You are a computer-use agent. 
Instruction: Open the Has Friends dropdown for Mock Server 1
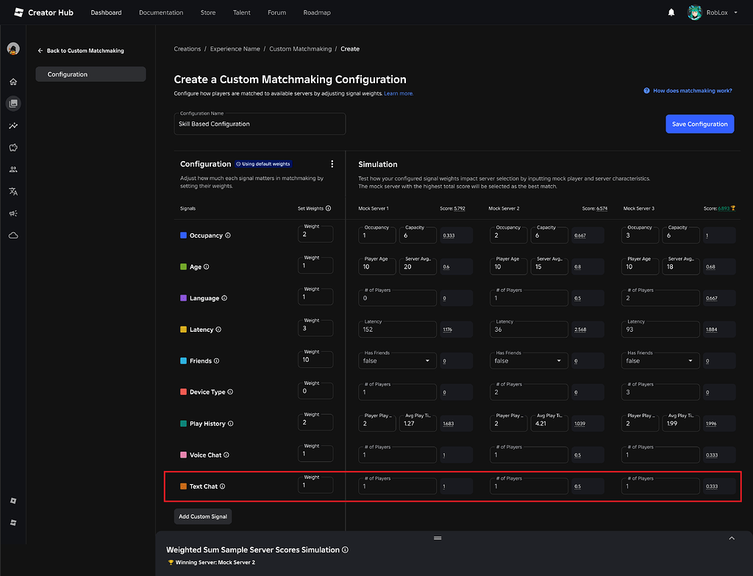click(397, 360)
